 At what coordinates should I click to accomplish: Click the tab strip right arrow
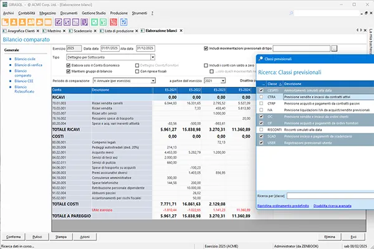(361, 30)
